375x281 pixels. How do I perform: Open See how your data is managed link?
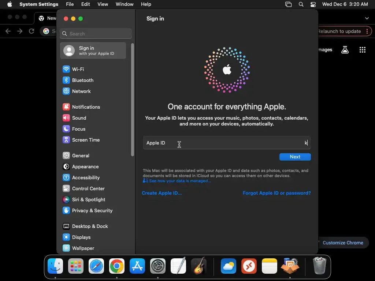(x=180, y=181)
